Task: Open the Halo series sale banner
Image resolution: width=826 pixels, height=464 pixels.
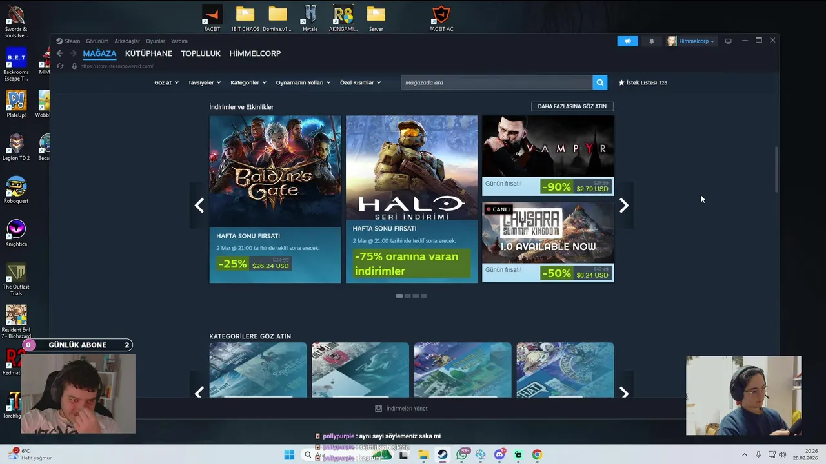Action: [x=412, y=199]
